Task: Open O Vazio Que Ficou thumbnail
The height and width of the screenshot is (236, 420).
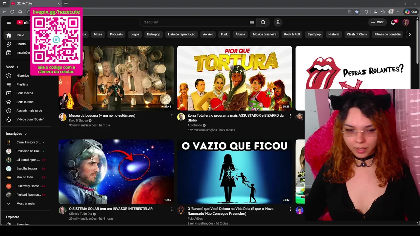Action: 235,172
